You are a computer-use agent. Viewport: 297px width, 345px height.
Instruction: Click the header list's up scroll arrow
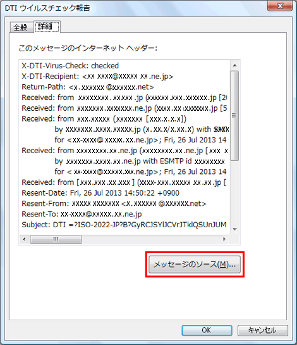pyautogui.click(x=234, y=65)
